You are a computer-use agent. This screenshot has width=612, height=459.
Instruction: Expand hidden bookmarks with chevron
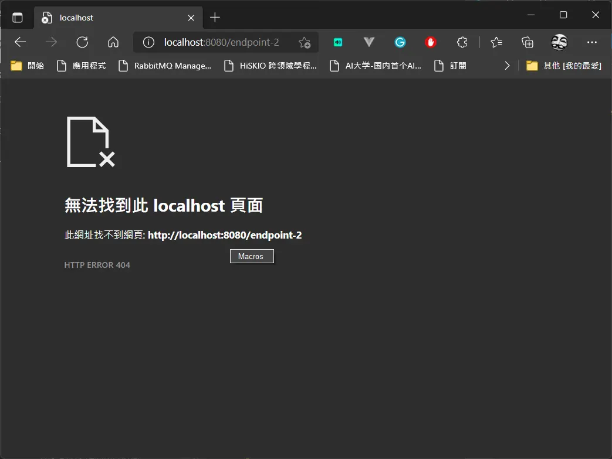coord(507,66)
